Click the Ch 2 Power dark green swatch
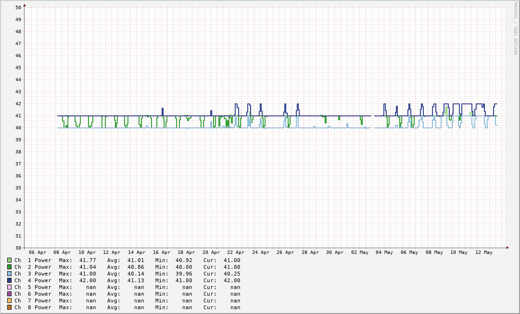The image size is (520, 314). tap(9, 267)
